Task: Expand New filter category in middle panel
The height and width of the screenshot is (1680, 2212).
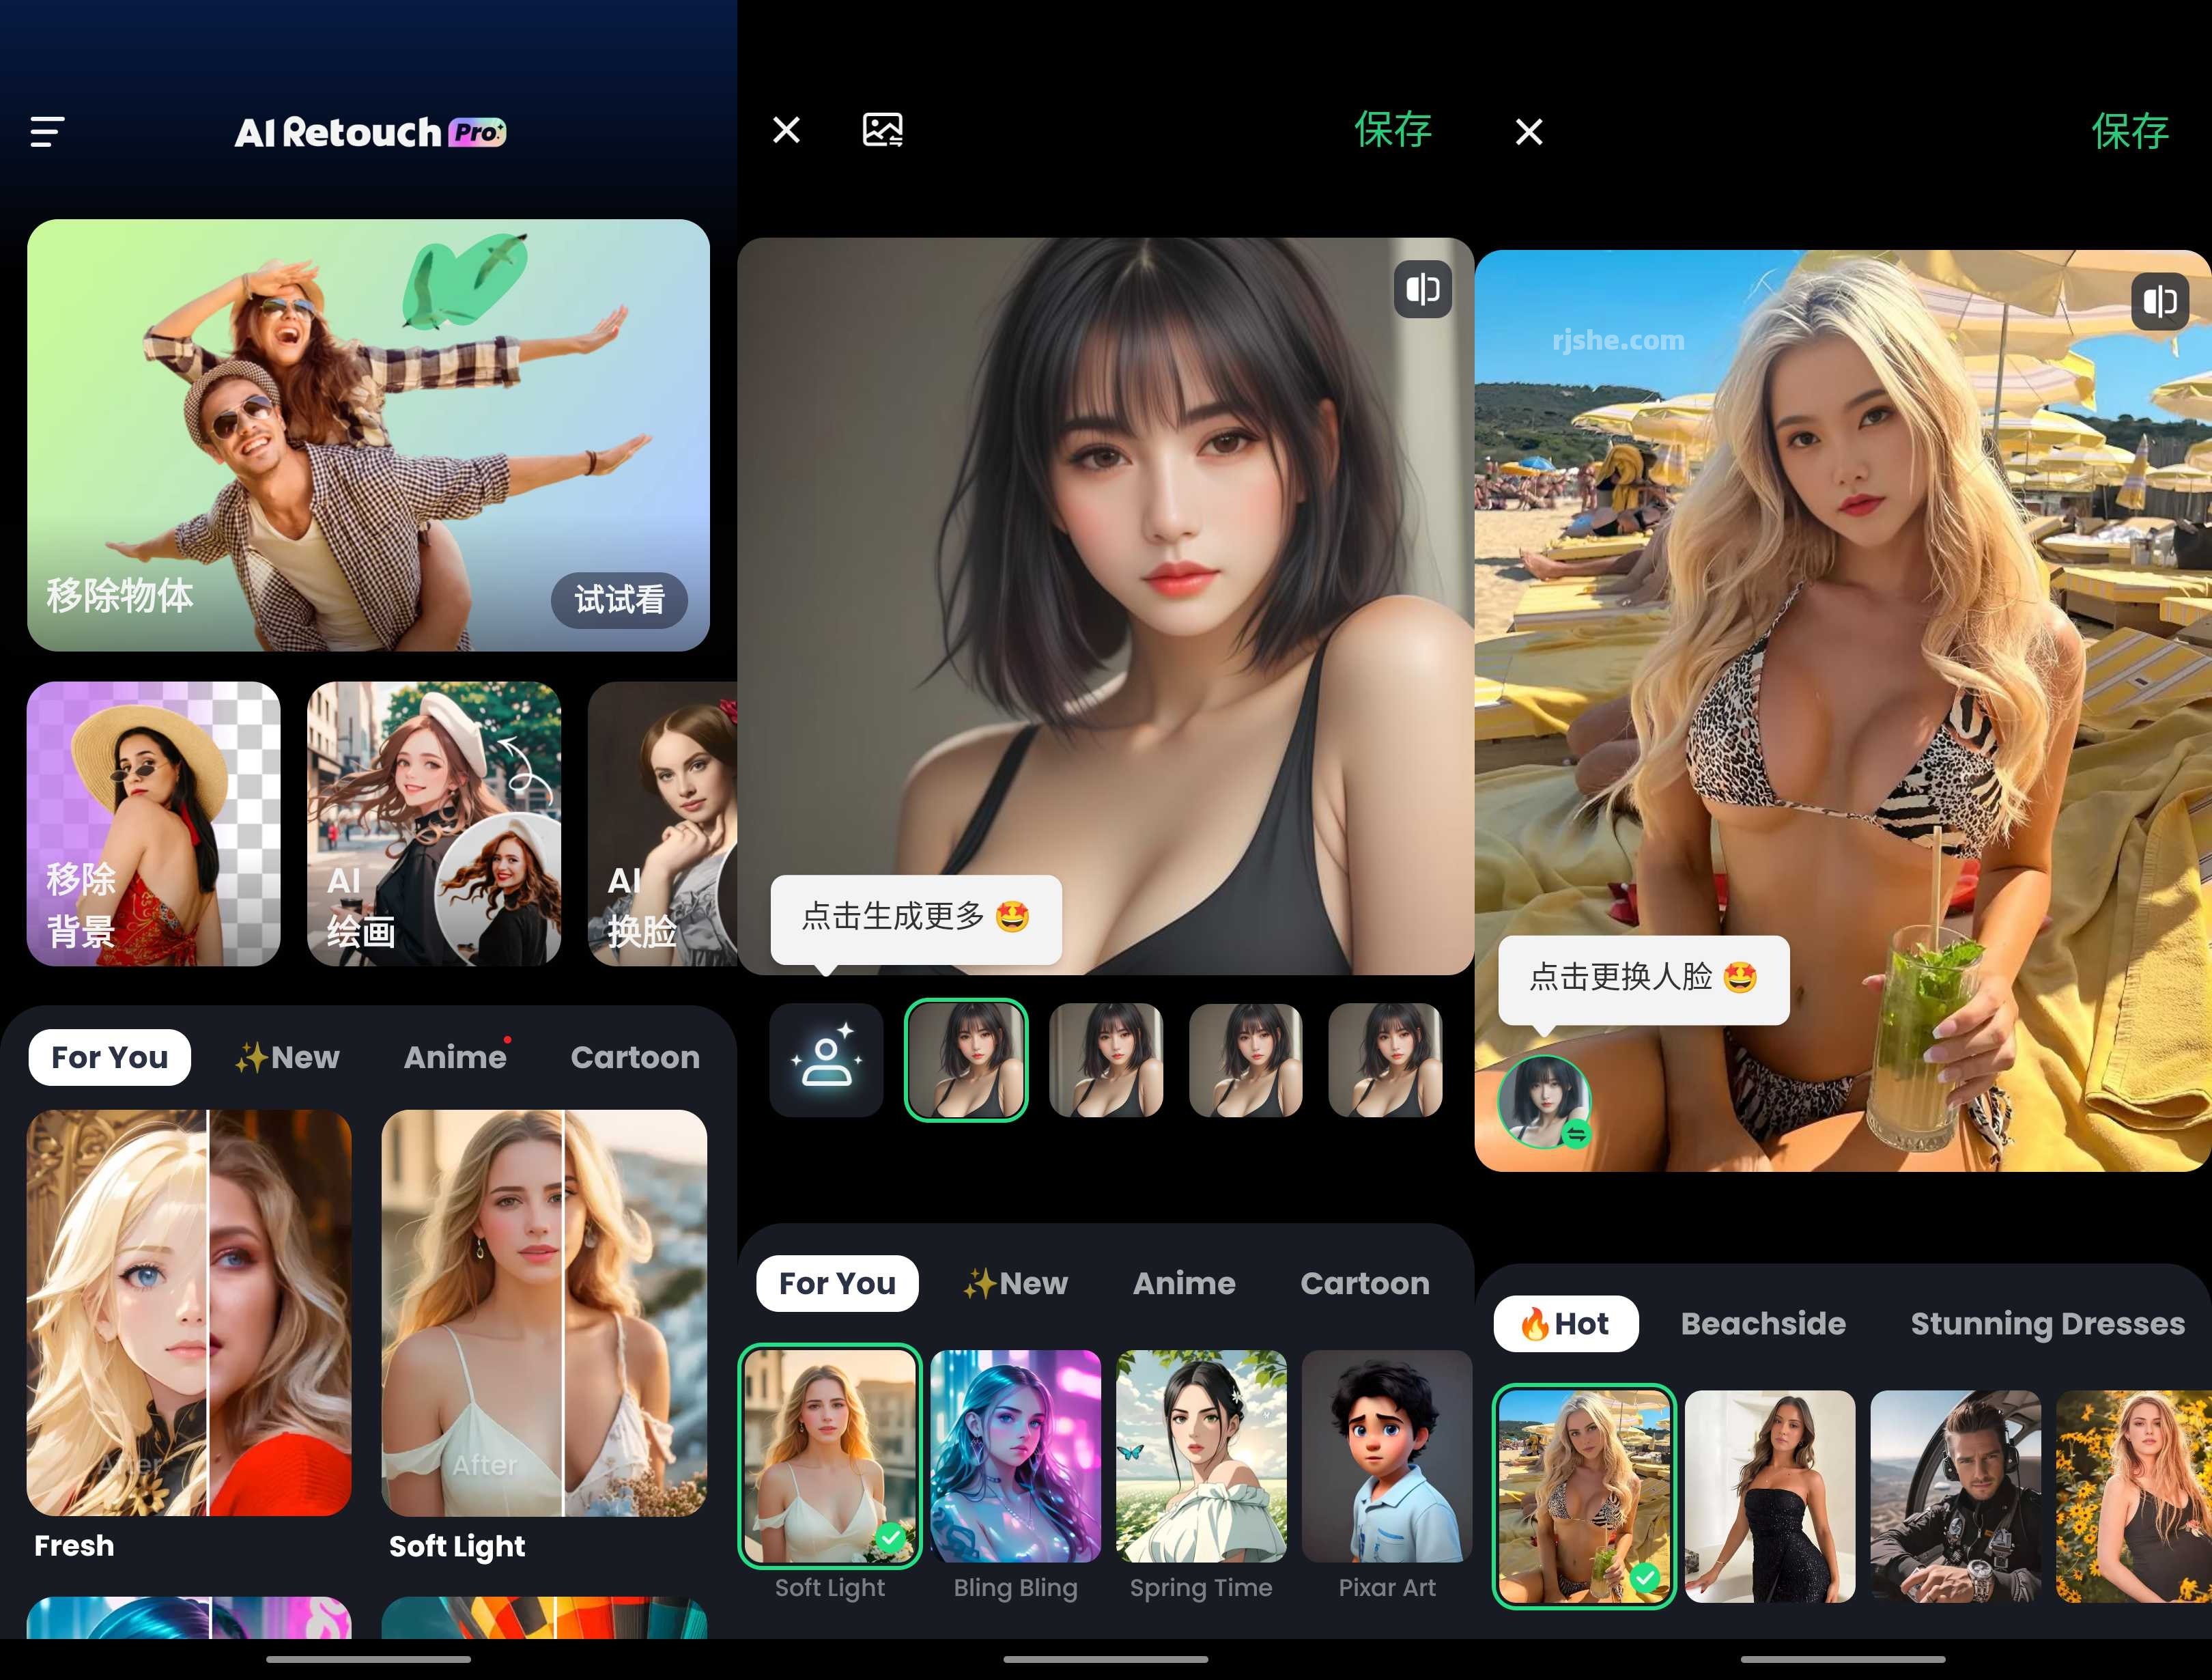Action: 1019,1283
